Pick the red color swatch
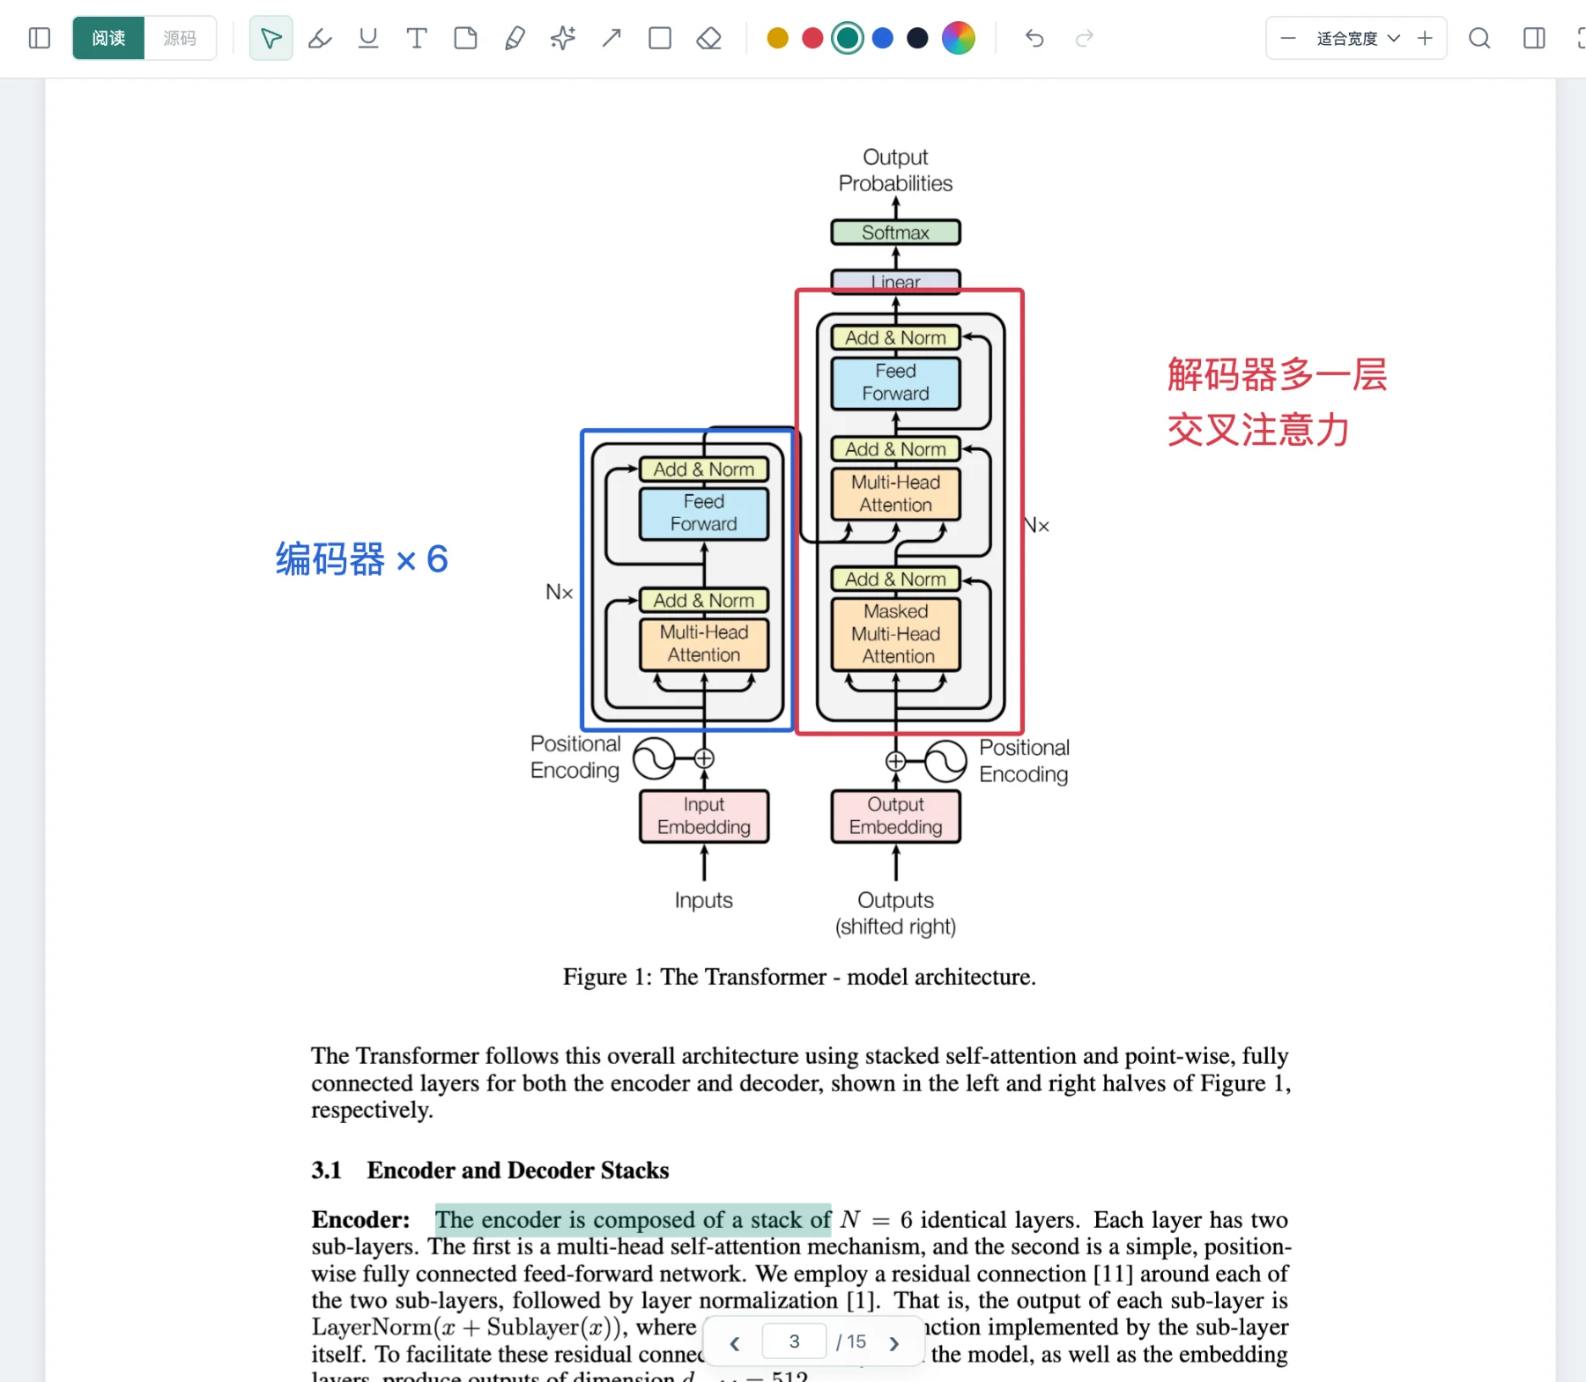 point(812,38)
